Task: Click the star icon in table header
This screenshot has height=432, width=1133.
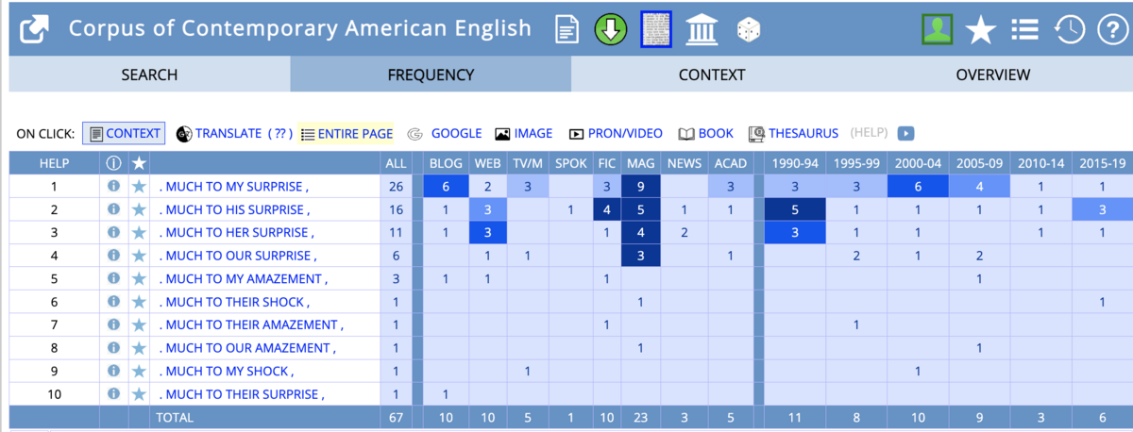Action: [139, 163]
